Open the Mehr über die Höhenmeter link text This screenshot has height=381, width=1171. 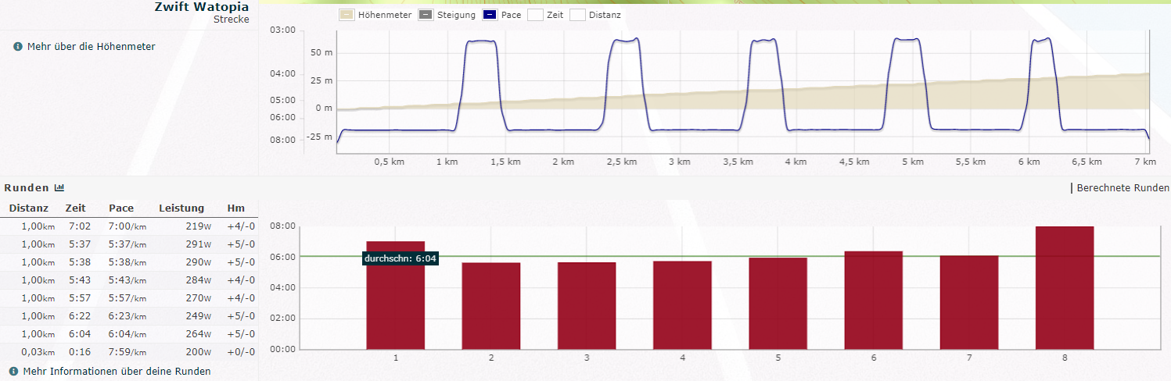point(91,47)
